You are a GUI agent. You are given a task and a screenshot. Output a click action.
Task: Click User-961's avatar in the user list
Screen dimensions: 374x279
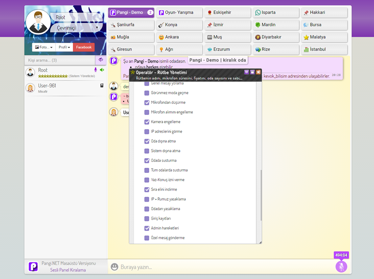pos(30,88)
